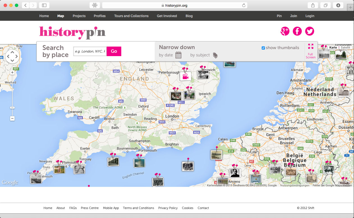
Task: Click the map pan navigation control
Action: click(12, 57)
